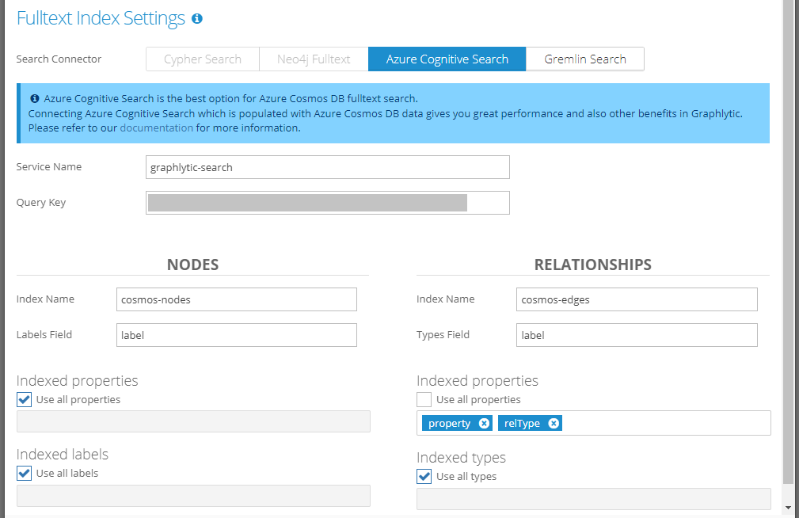Click the Service Name input field
Image resolution: width=799 pixels, height=518 pixels.
[x=328, y=167]
